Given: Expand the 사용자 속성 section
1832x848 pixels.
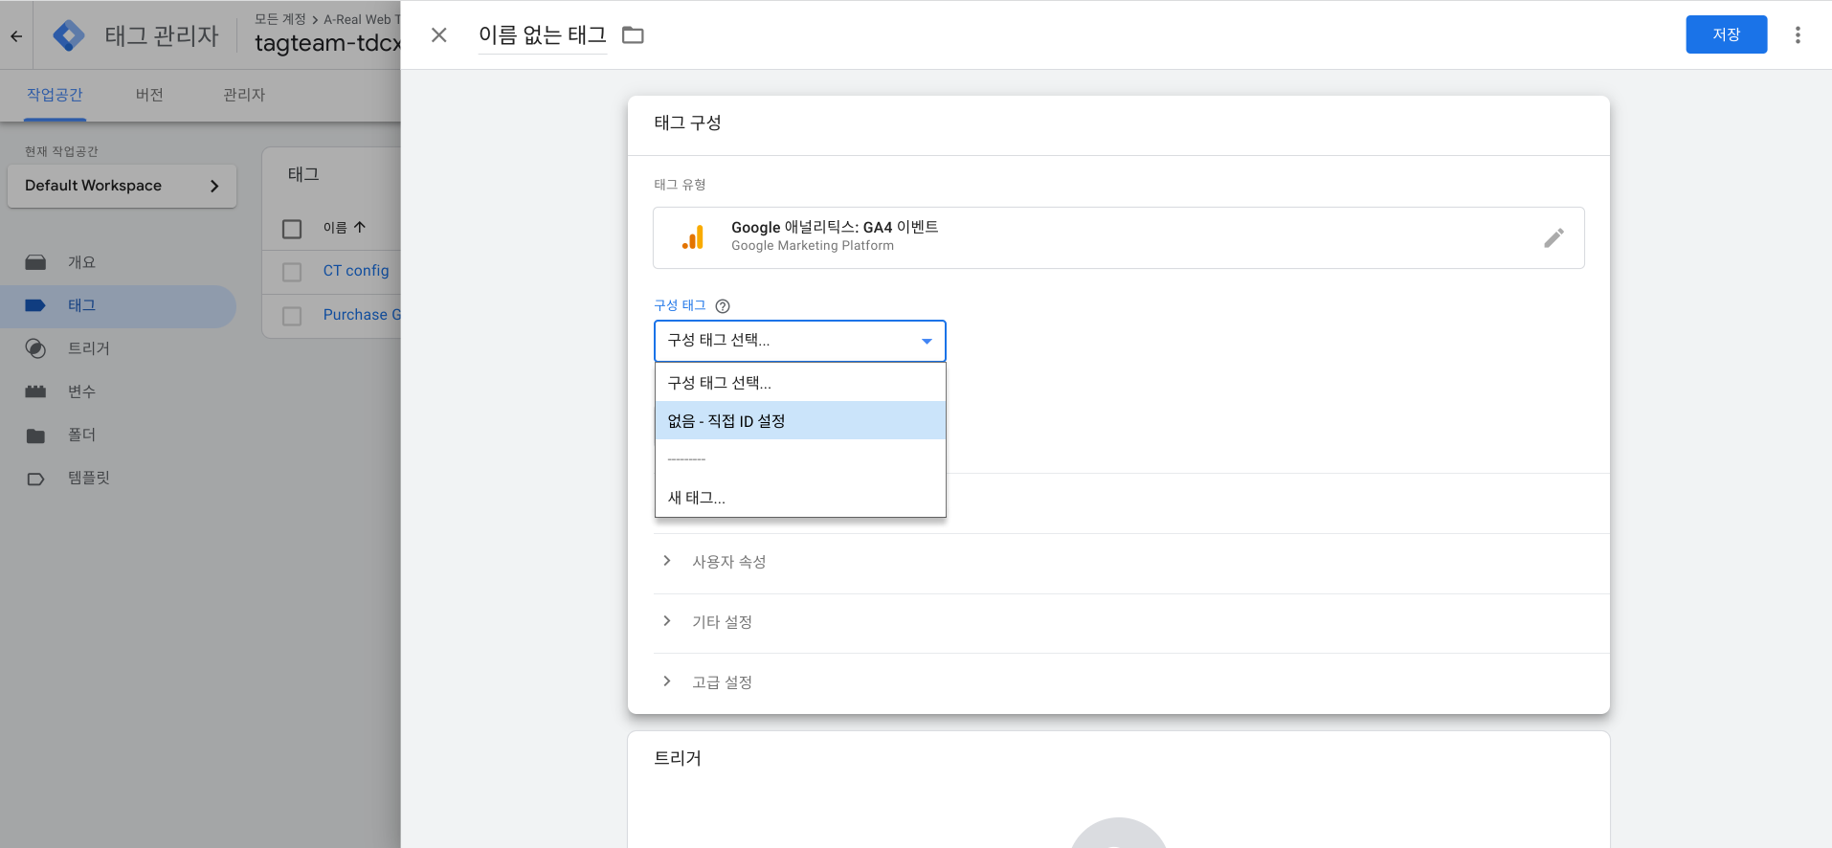Looking at the screenshot, I should [667, 561].
